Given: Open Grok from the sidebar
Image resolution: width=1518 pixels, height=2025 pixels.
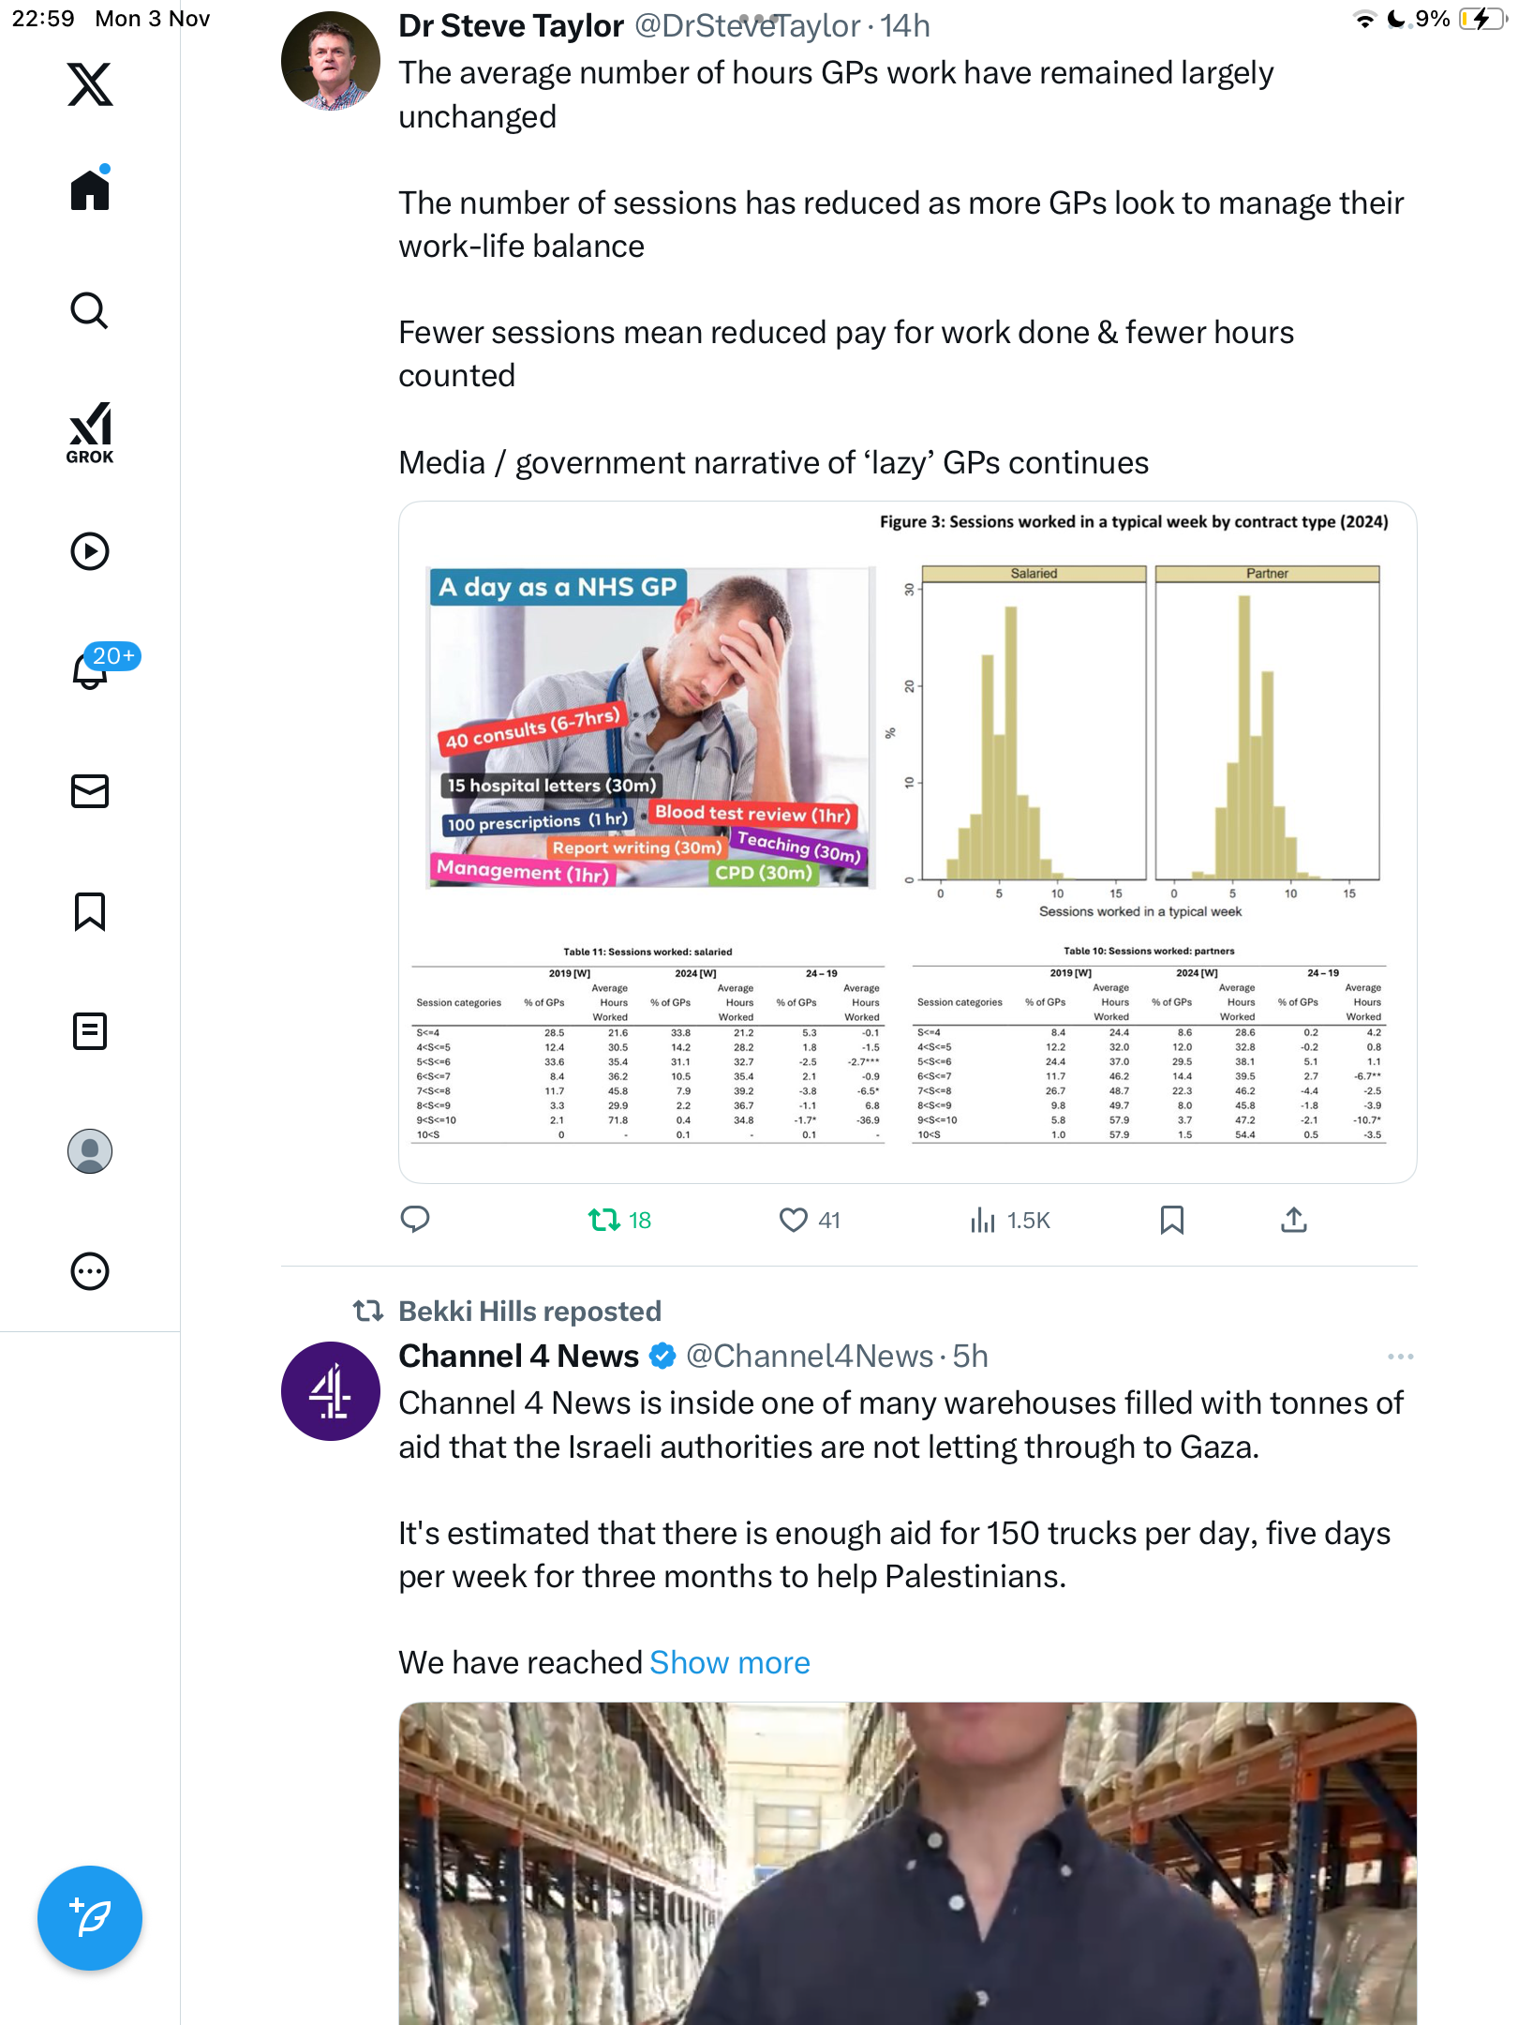Looking at the screenshot, I should 90,432.
